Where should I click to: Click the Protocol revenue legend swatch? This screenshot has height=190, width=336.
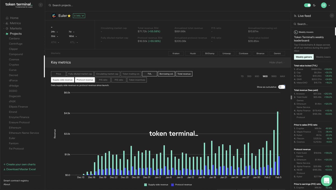pyautogui.click(x=172, y=185)
